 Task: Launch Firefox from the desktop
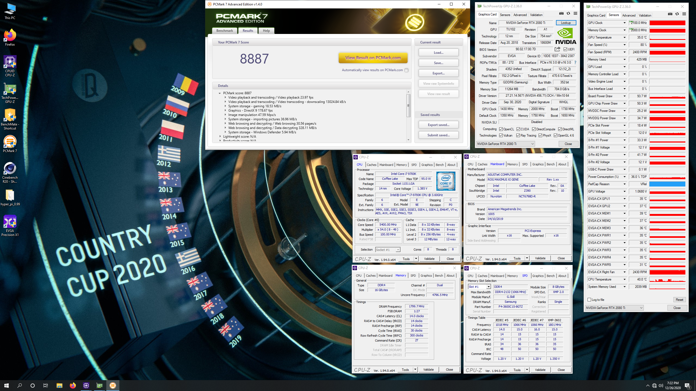pyautogui.click(x=10, y=37)
